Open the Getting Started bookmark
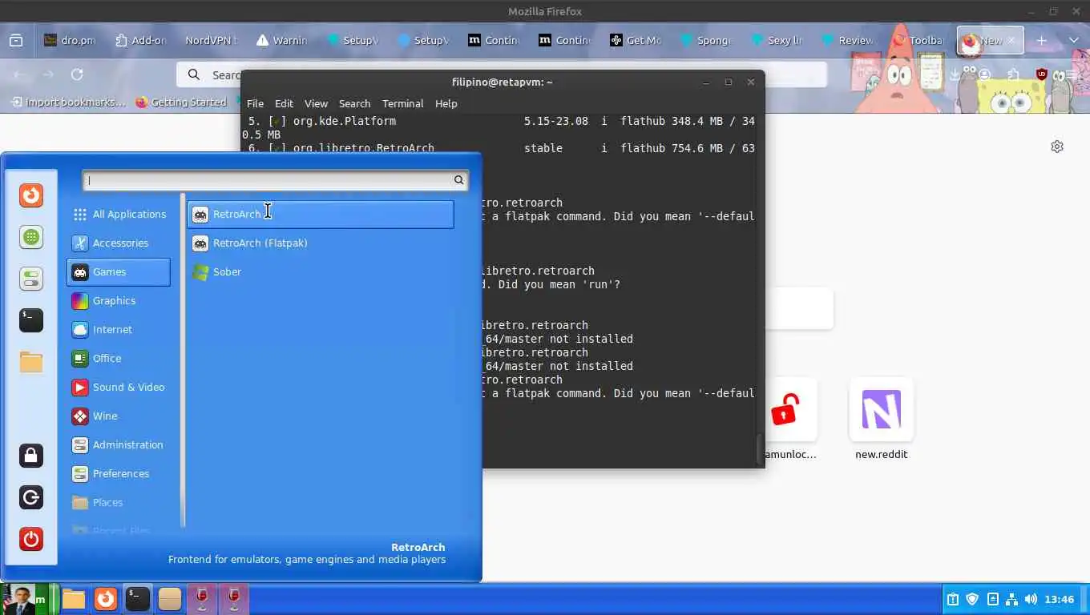 click(x=181, y=102)
